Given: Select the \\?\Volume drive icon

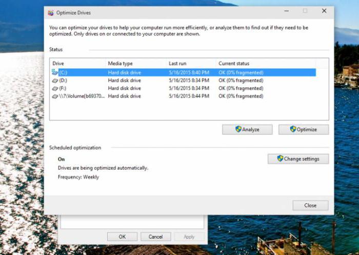Looking at the screenshot, I should coord(55,96).
